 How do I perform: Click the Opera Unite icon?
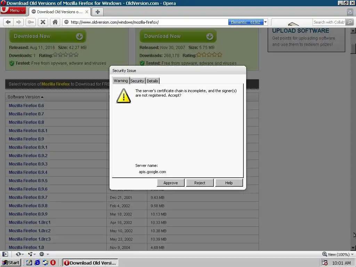tap(30, 254)
